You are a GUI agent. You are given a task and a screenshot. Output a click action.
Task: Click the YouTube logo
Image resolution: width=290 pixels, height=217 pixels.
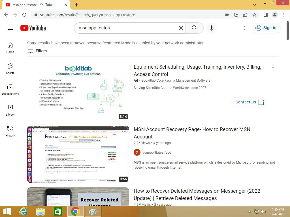(x=33, y=28)
